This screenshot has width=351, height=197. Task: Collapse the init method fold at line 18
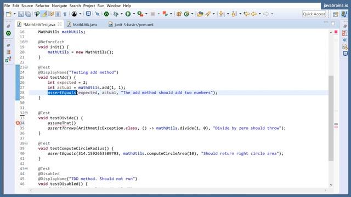[26, 42]
